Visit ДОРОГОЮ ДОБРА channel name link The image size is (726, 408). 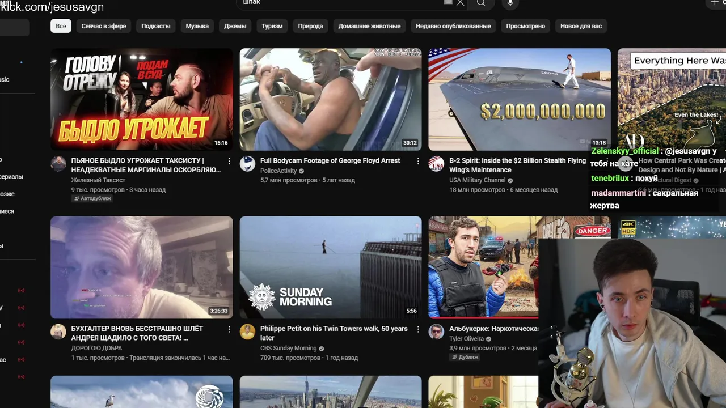97,348
